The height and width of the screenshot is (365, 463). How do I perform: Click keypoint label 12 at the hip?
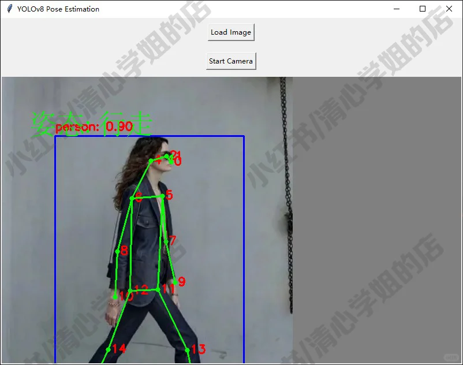pyautogui.click(x=141, y=290)
